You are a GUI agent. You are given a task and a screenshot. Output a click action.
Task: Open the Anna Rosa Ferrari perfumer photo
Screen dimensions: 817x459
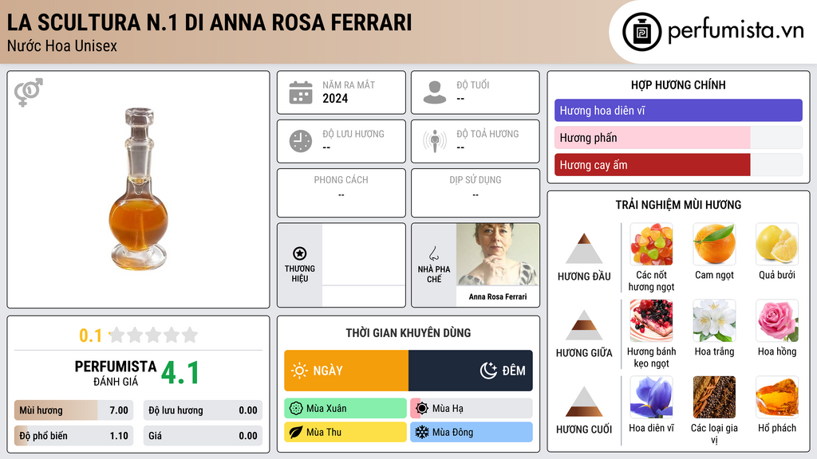click(498, 254)
